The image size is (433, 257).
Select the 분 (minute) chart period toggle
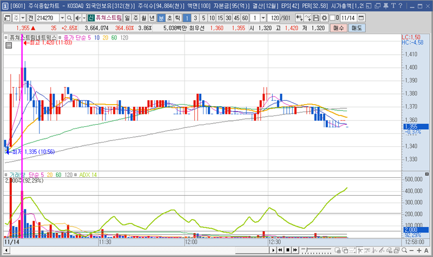coord(161,18)
